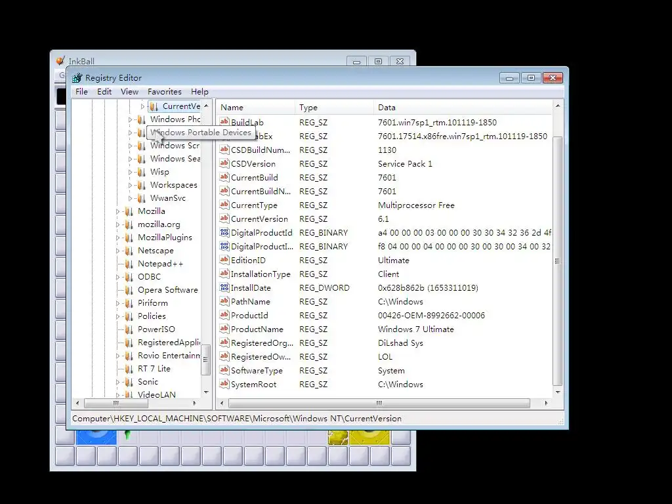Expand the Netscape registry key

[x=118, y=250]
